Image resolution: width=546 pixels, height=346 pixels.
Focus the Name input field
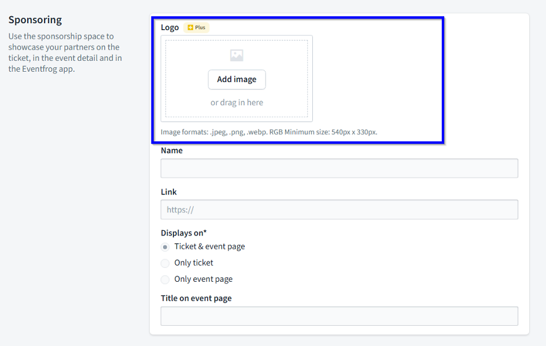click(x=339, y=168)
